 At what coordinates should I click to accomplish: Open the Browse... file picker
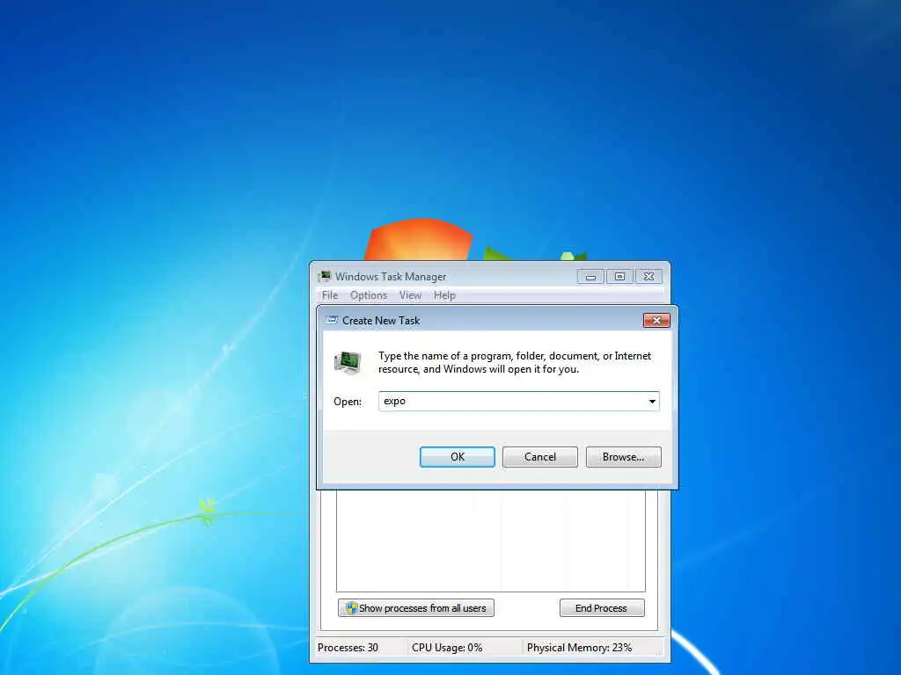tap(623, 457)
